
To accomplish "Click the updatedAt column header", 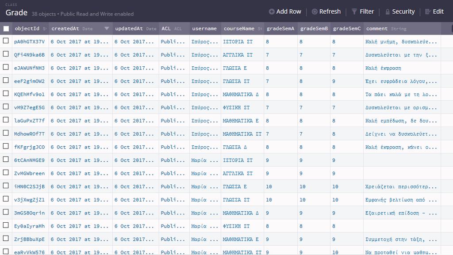I will point(135,29).
